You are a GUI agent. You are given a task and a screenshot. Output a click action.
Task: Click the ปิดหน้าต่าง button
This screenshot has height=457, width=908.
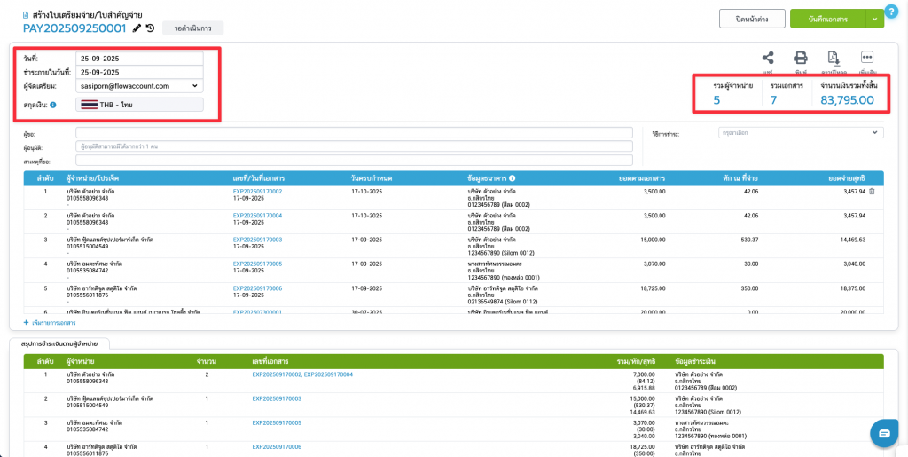(745, 19)
